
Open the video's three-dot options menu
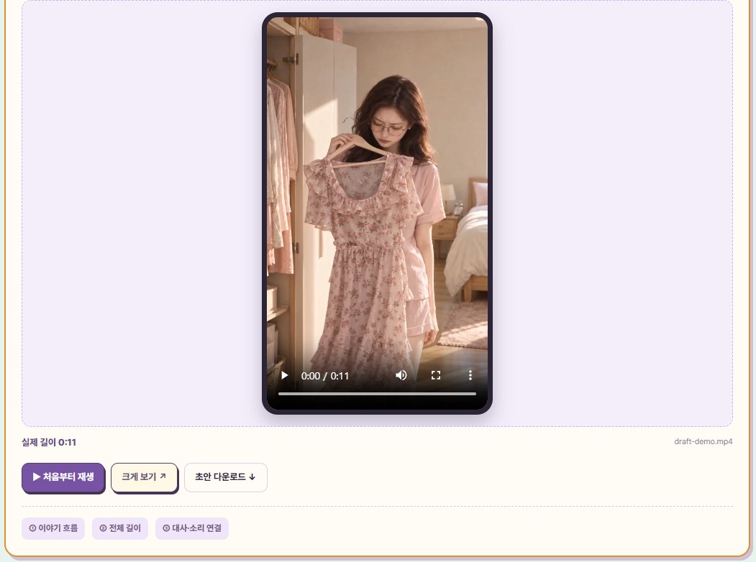[x=470, y=376]
